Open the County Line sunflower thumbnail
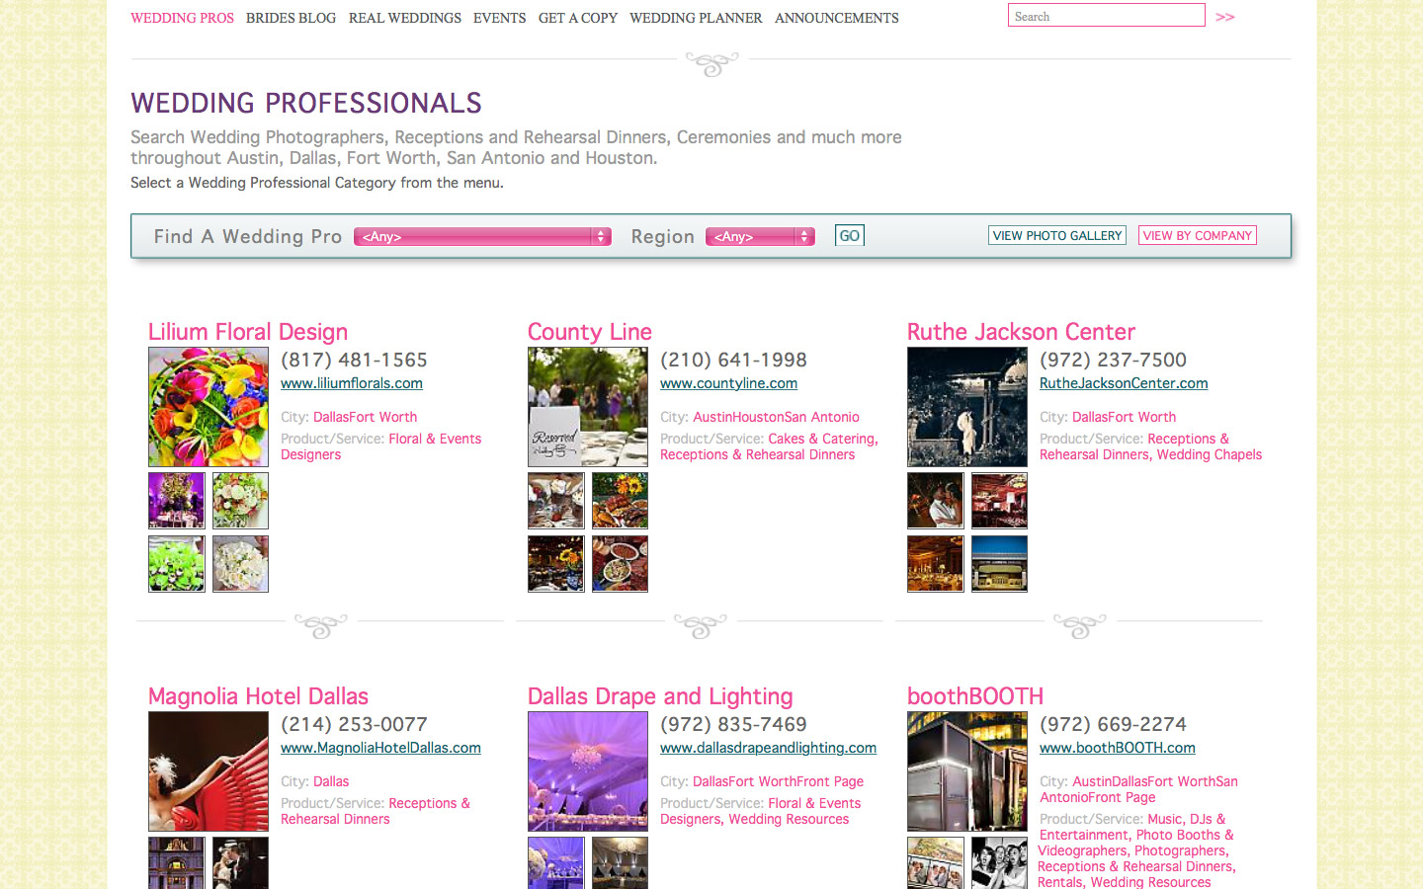Screen dimensions: 1423x889 [620, 500]
